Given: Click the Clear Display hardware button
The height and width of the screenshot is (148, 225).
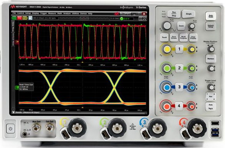Looking at the screenshot, I should coord(193,38).
